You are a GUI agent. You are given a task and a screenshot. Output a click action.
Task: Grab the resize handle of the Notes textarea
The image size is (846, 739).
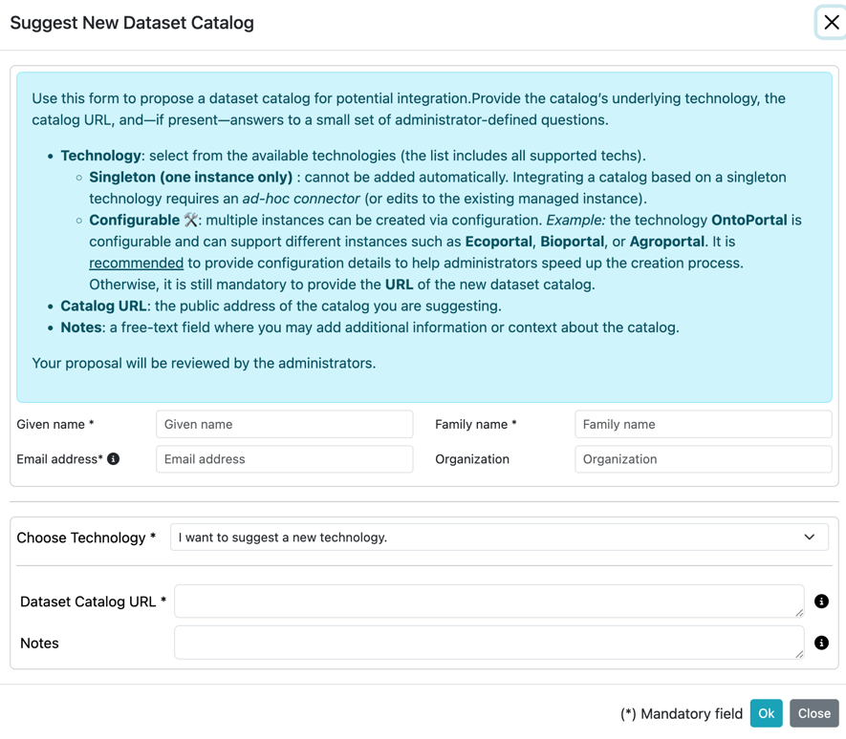point(799,655)
